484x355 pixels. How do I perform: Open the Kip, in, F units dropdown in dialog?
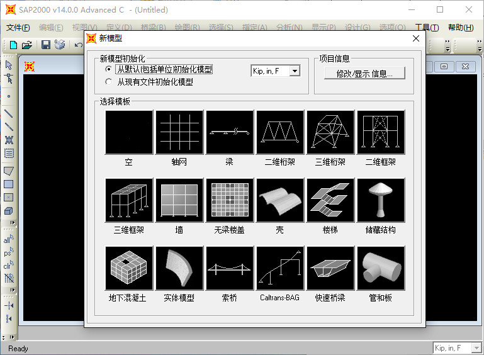pos(295,71)
